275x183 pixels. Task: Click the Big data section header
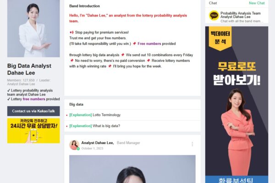(x=76, y=104)
